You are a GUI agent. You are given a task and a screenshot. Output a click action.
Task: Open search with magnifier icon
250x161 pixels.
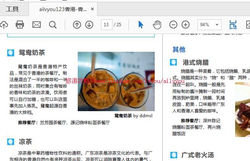[53, 25]
